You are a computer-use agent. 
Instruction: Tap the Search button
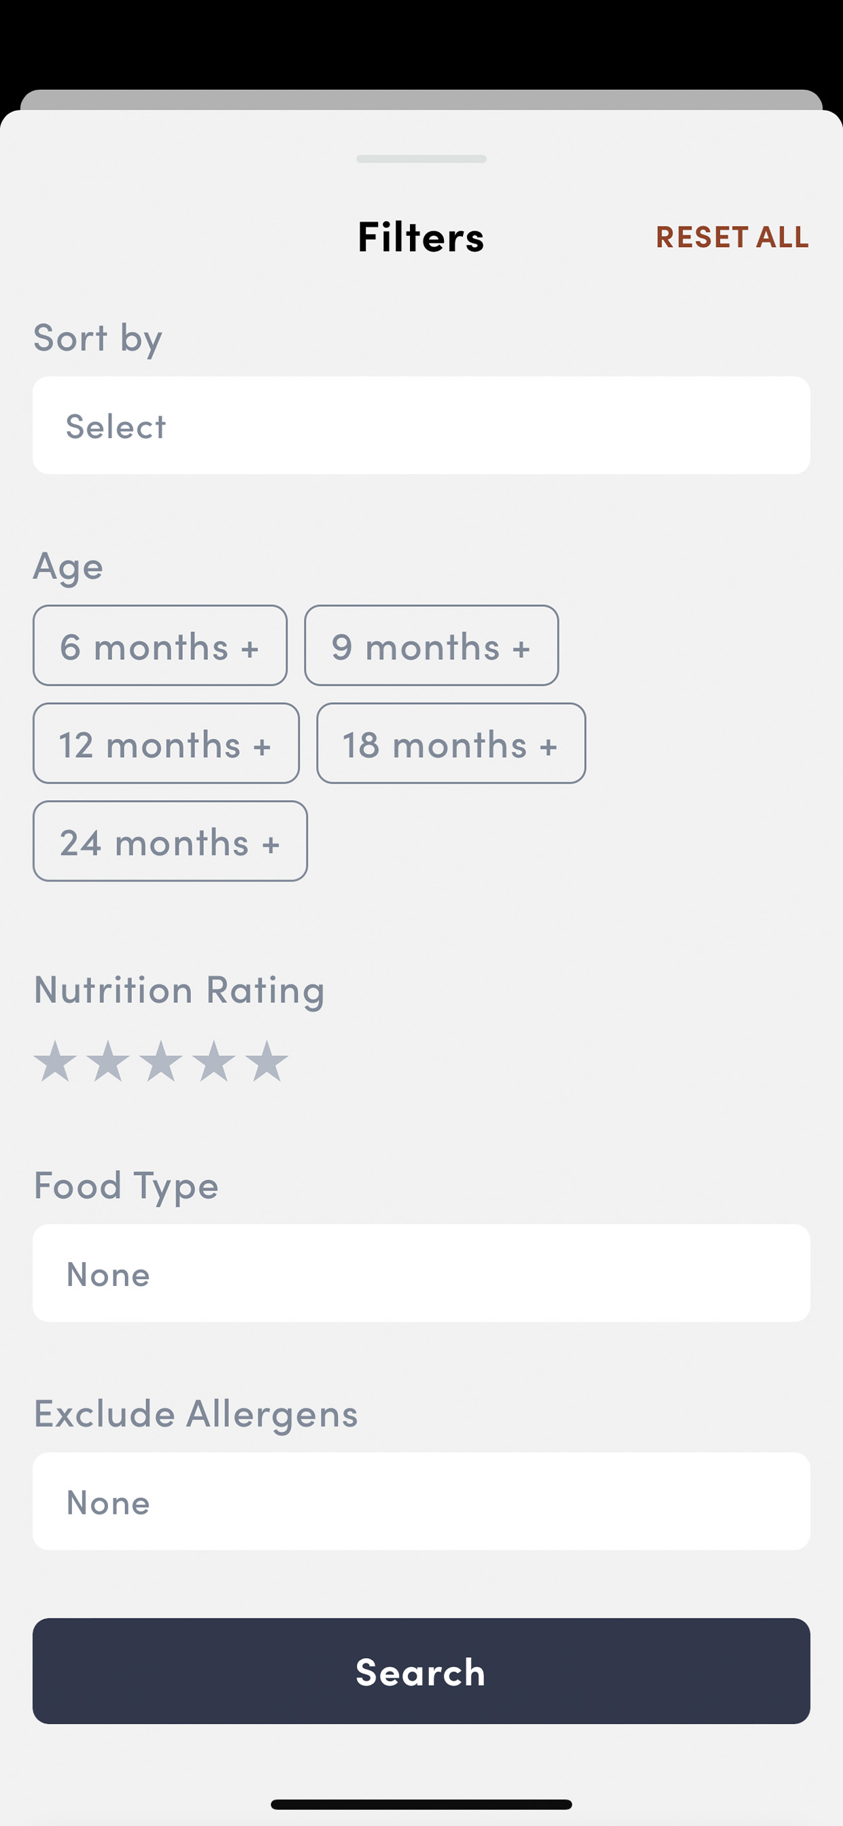click(421, 1671)
